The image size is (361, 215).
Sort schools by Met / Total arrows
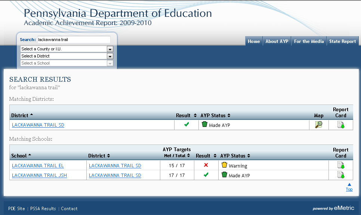[x=189, y=155]
